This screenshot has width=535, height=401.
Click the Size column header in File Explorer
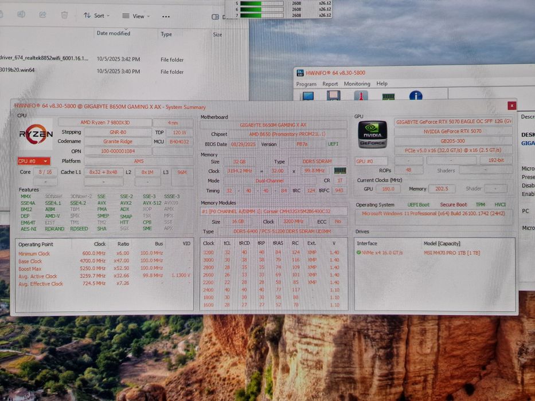217,34
